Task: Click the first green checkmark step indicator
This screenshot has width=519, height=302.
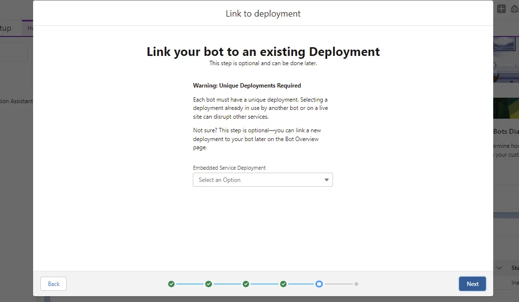Action: pos(171,284)
